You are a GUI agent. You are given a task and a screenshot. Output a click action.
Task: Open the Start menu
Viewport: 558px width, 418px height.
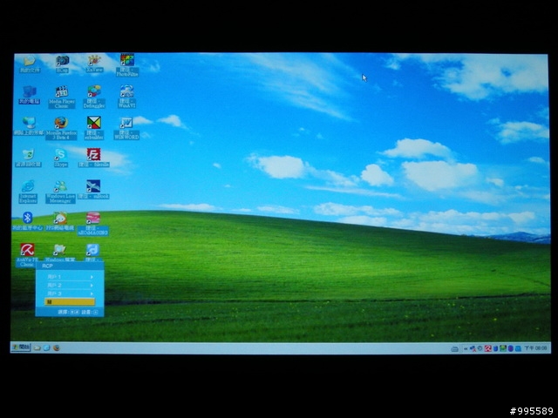pos(21,347)
